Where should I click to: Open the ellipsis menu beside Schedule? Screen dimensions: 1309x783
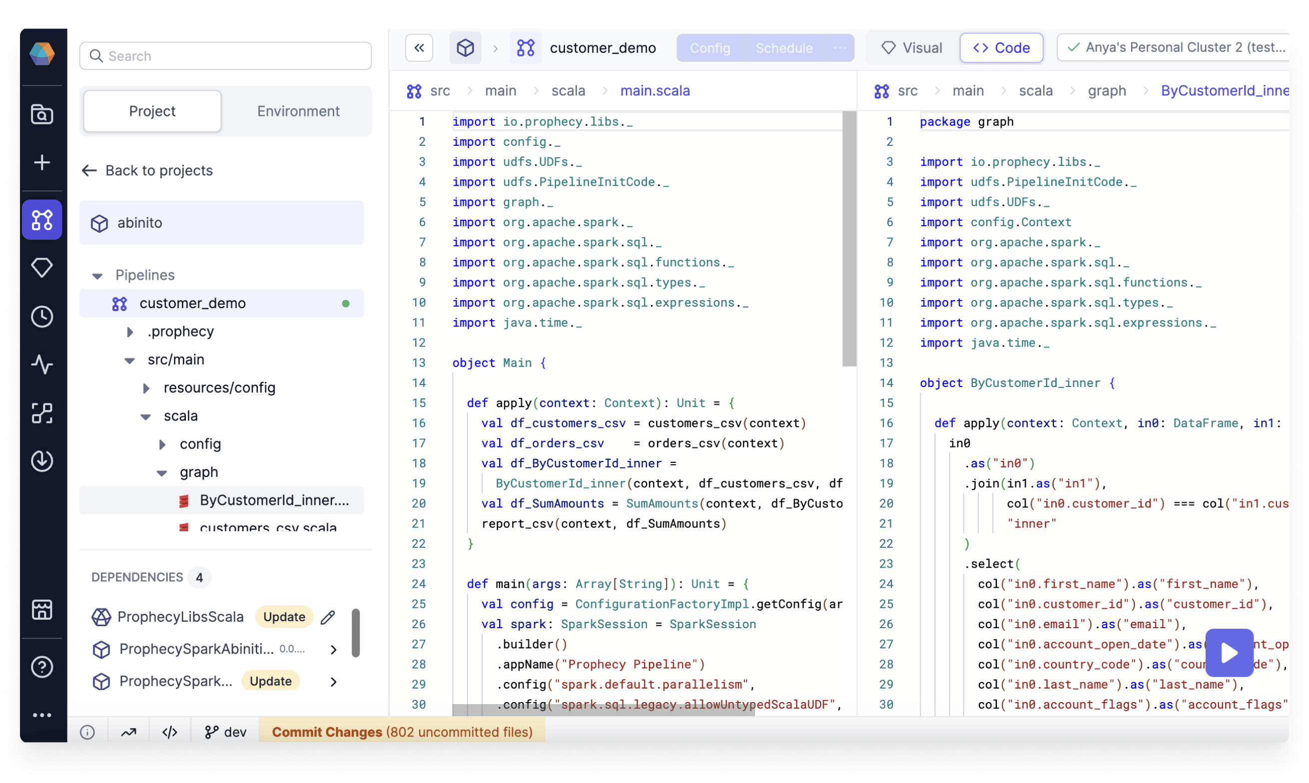[x=840, y=48]
